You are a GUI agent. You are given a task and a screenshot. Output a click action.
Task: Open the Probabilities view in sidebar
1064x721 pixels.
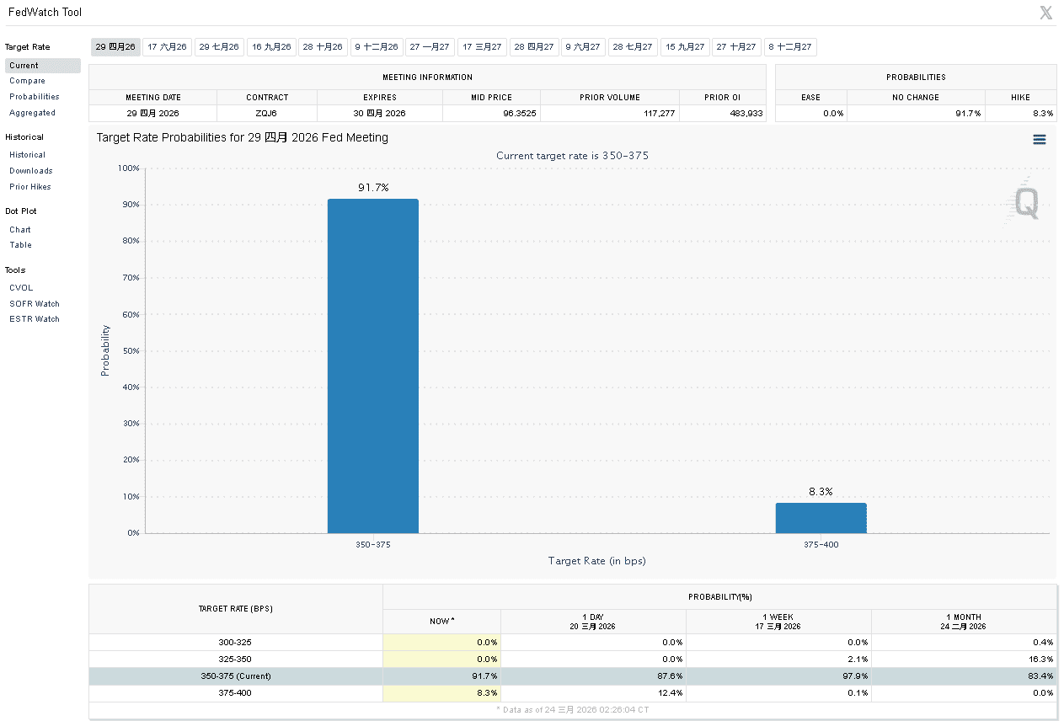point(34,97)
